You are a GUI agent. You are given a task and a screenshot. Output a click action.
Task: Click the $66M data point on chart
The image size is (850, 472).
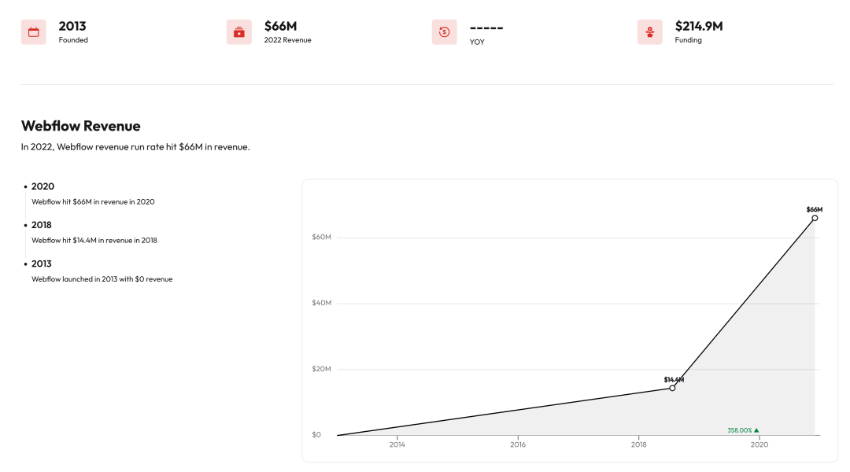[815, 219]
